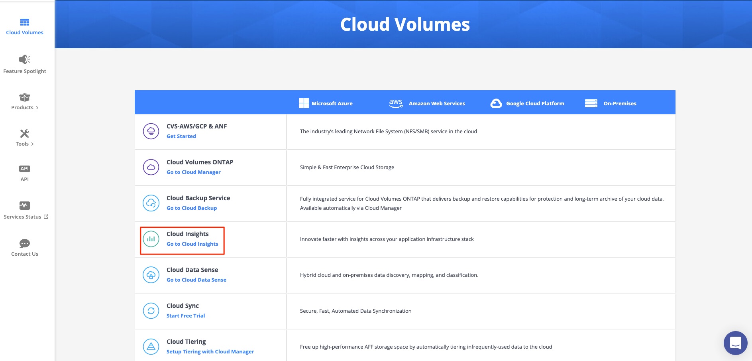Click the 'Hybrid cloud and on-premises data discovery' text
The image size is (752, 361).
coord(389,275)
